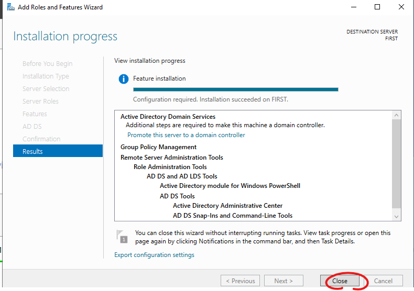Click the Add Roles and Features Wizard title icon

[x=11, y=7]
